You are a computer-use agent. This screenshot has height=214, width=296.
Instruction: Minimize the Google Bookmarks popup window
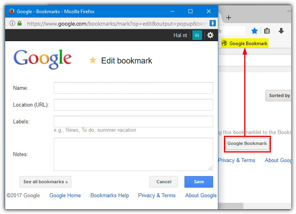click(x=173, y=11)
